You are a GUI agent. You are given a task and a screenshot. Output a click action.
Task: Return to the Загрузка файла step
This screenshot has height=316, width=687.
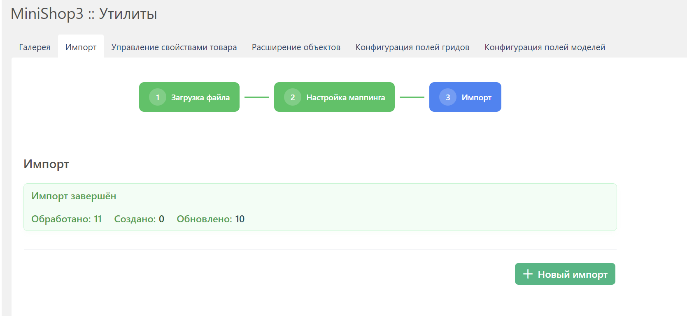(200, 97)
